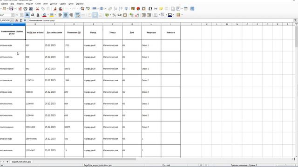Toggle Italic formatting

(33, 15)
